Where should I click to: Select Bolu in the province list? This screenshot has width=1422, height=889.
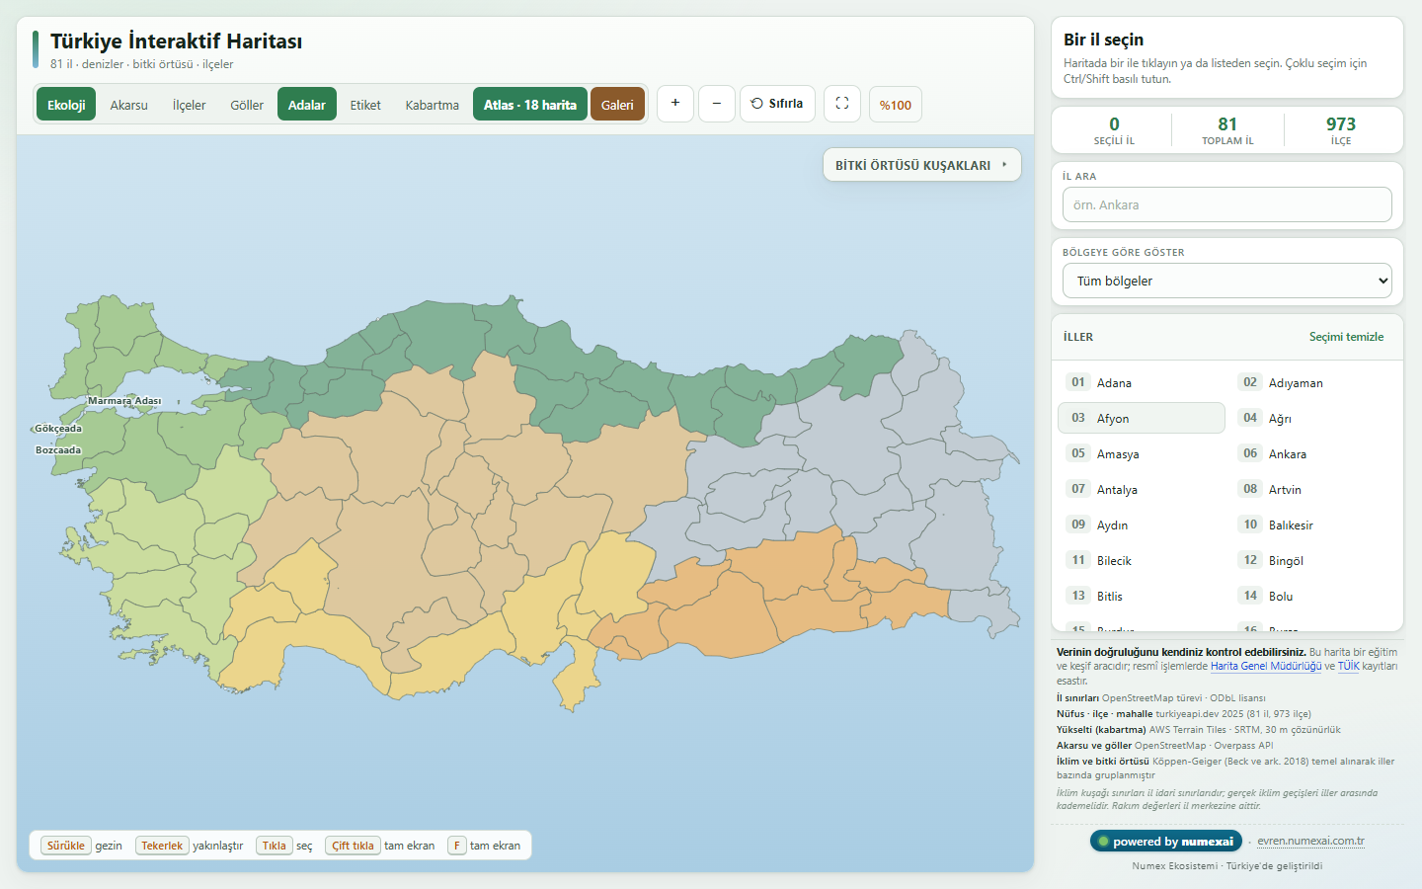1313,596
